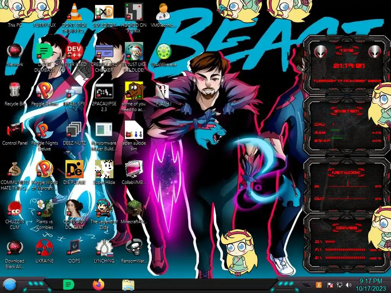Viewport: 391px width, 293px height.
Task: Select the Network desktop icon
Action: [15, 54]
